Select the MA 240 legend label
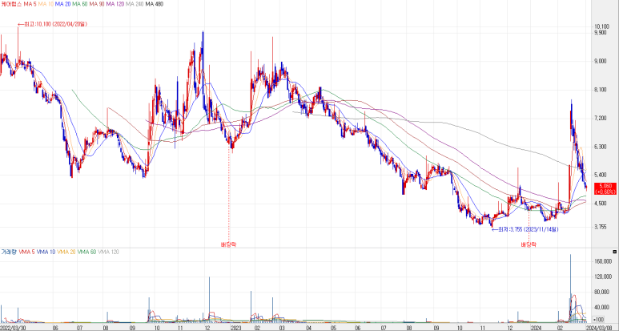619x331 pixels. click(x=135, y=4)
